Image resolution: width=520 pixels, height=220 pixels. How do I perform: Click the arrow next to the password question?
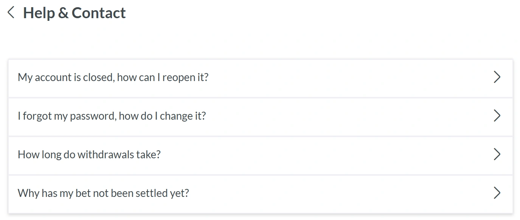click(x=497, y=115)
